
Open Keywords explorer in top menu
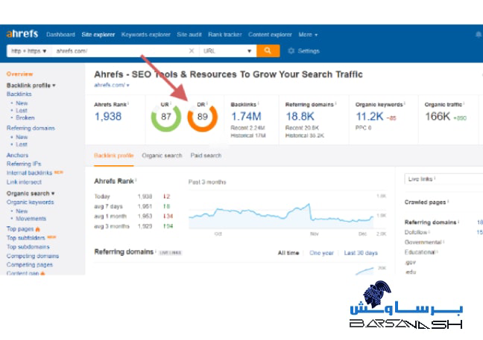(146, 34)
